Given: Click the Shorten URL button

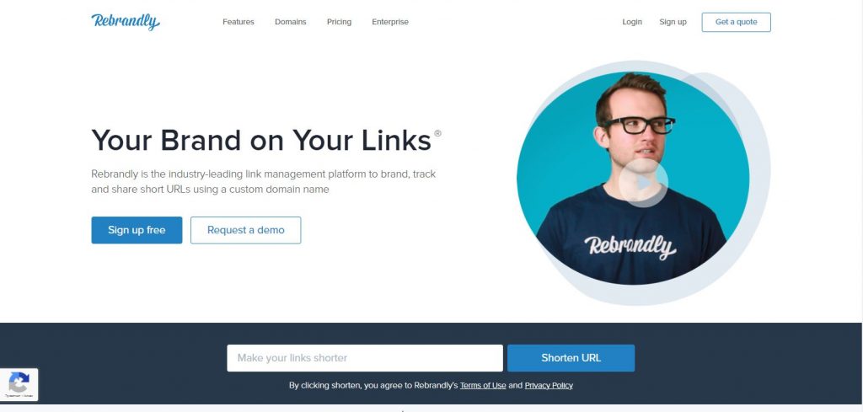Looking at the screenshot, I should (x=571, y=358).
